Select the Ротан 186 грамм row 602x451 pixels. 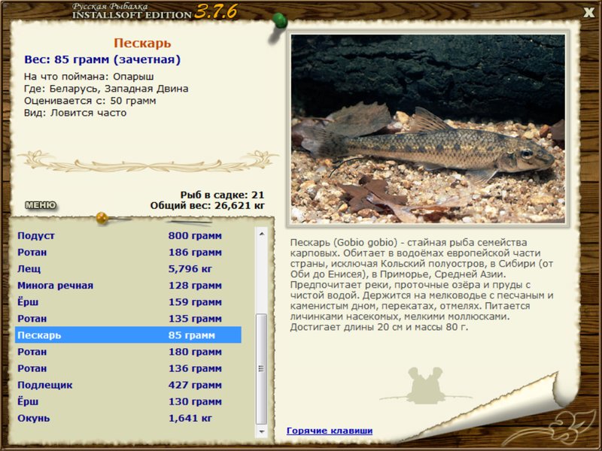pyautogui.click(x=128, y=253)
